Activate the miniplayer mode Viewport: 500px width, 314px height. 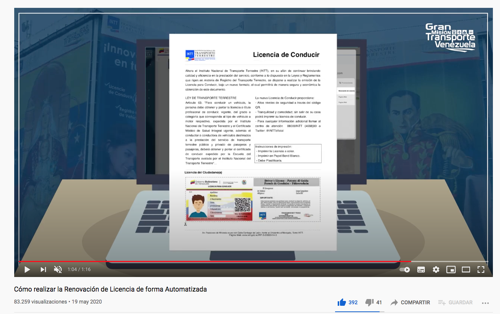click(x=451, y=270)
